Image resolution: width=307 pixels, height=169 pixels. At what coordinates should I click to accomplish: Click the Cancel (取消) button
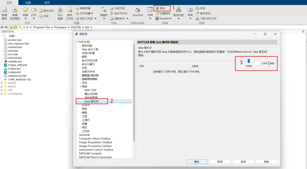click(220, 162)
